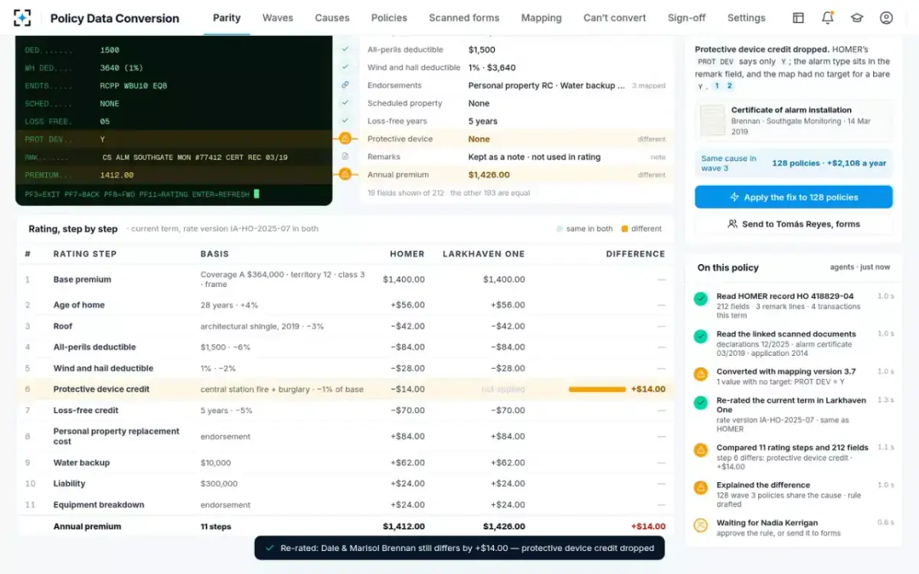Click the warning icon beside Protective device

click(345, 139)
